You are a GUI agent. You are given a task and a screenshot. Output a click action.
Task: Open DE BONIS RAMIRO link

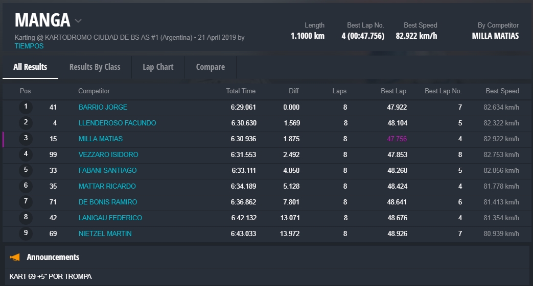click(x=107, y=202)
